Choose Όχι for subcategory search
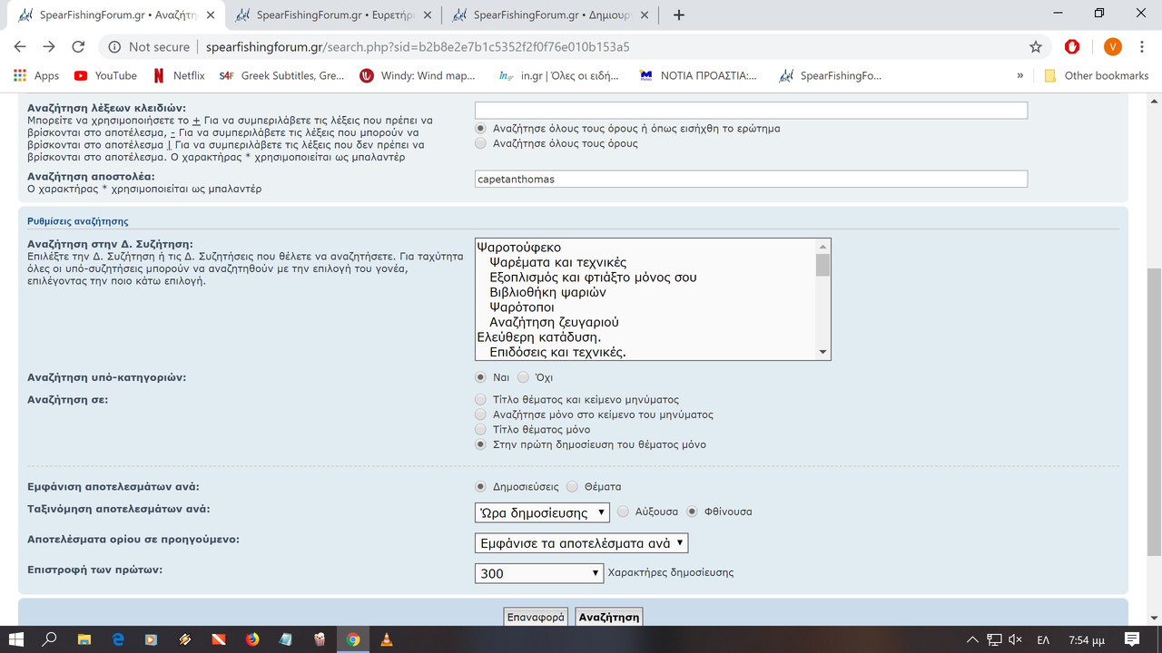This screenshot has width=1162, height=653. 523,377
